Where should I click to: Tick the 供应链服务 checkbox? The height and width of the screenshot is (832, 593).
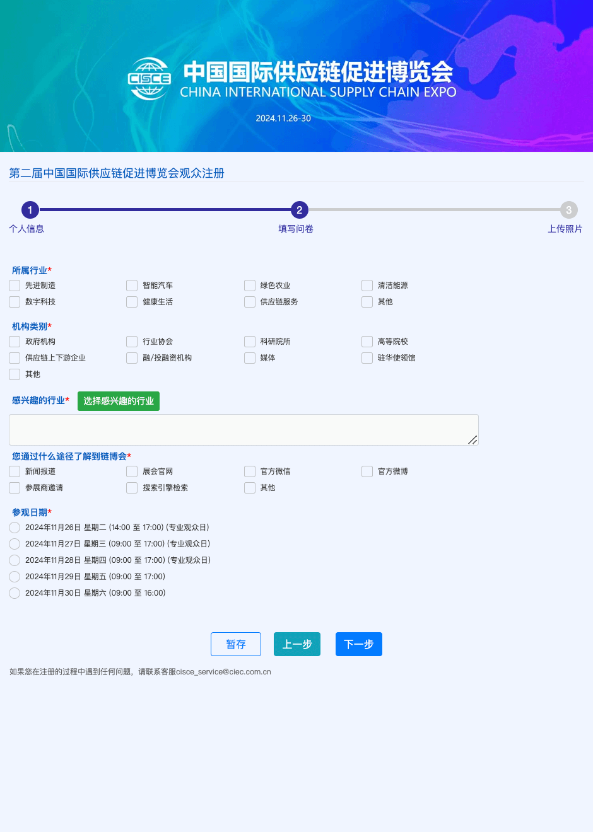click(x=250, y=302)
